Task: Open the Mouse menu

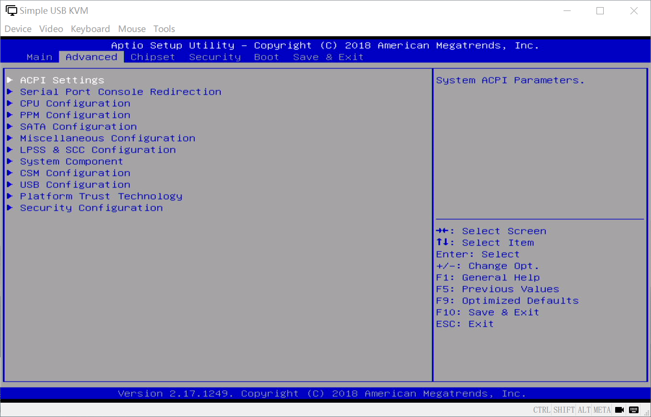Action: pyautogui.click(x=132, y=29)
